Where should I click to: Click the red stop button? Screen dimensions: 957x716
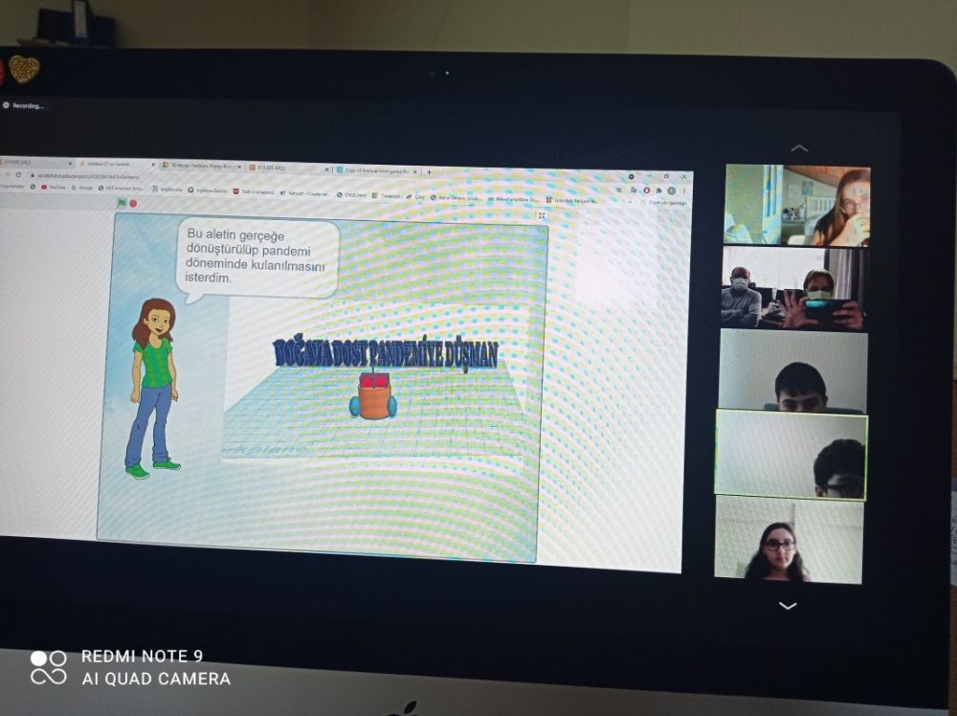[x=133, y=203]
